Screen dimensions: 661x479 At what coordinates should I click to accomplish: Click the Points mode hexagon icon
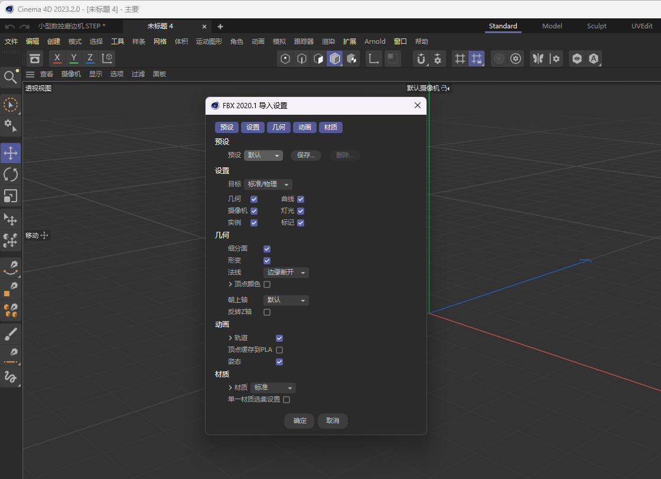pyautogui.click(x=285, y=59)
